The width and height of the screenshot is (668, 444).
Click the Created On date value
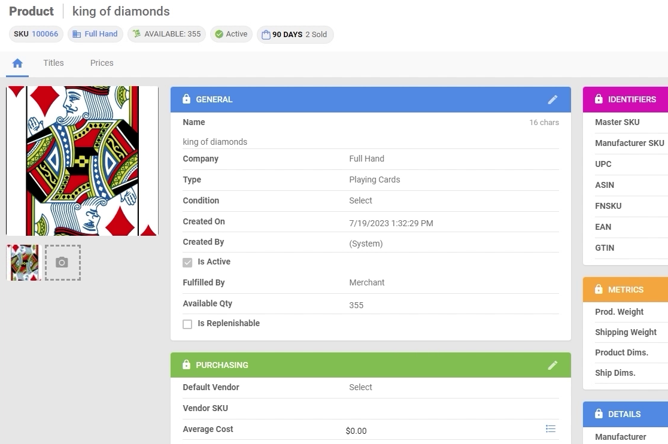(x=391, y=223)
